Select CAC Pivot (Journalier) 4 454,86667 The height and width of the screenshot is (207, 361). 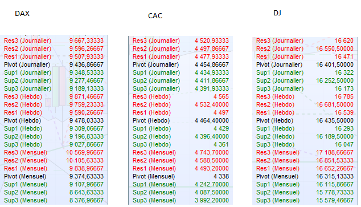[x=212, y=65]
